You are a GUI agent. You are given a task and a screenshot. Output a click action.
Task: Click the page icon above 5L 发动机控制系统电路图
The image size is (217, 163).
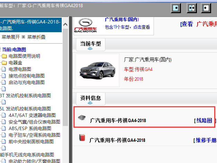[x=4, y=102]
